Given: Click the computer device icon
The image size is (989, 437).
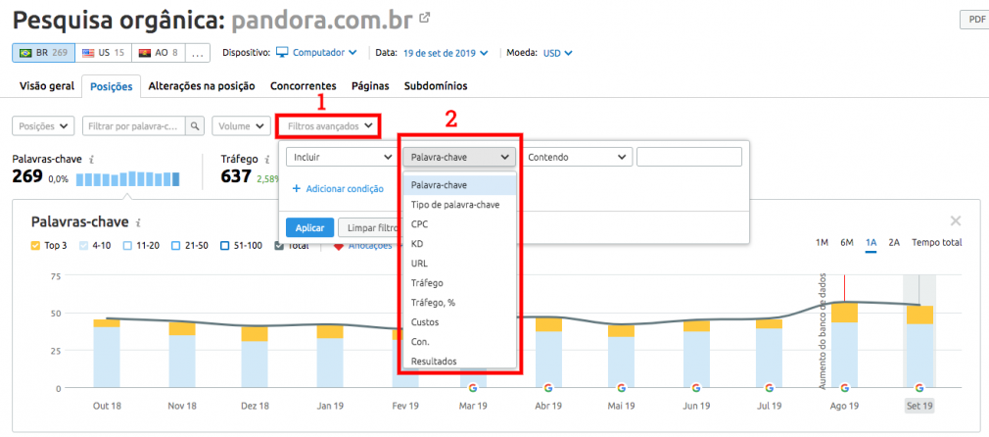Looking at the screenshot, I should pyautogui.click(x=283, y=52).
